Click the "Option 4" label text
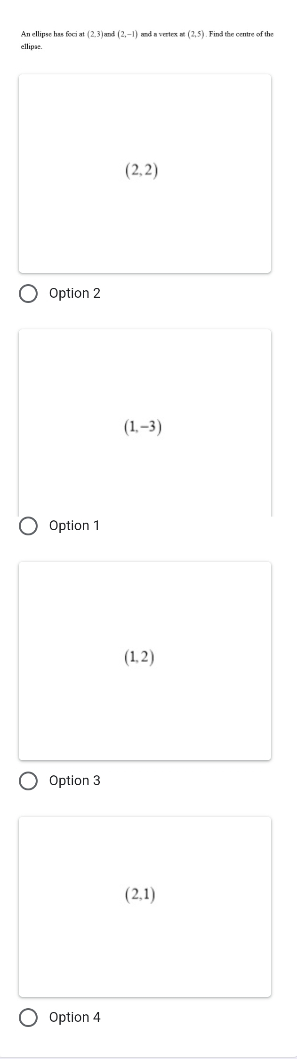The height and width of the screenshot is (1059, 297). (75, 1018)
